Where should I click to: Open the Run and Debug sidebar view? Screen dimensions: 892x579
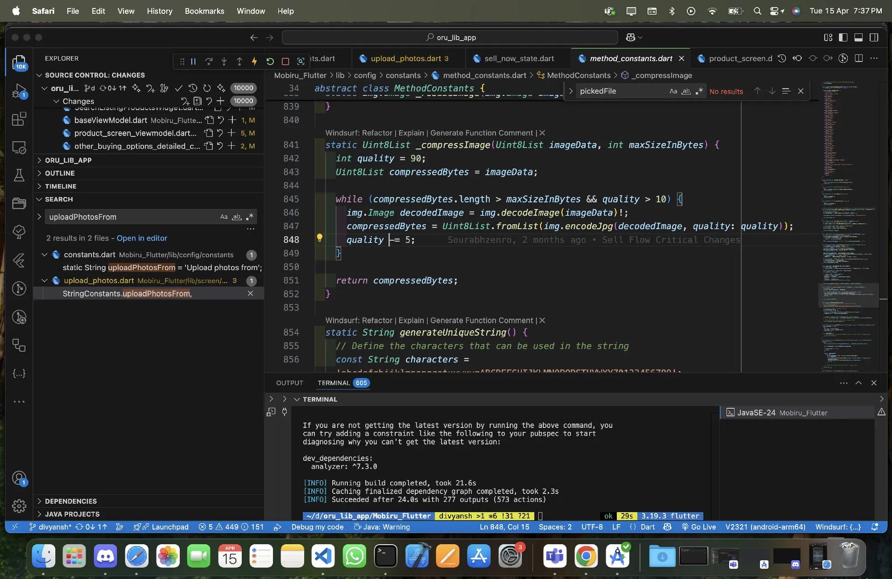click(19, 91)
